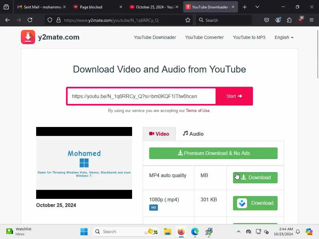Open Firefox account icon

tap(278, 20)
